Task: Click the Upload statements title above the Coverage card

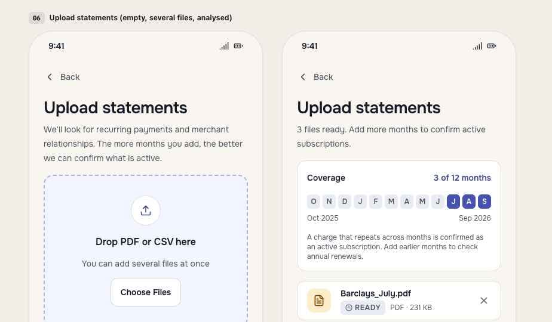Action: pos(369,107)
